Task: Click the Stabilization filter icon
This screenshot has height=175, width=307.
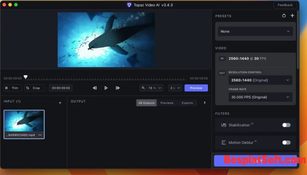Action: (x=223, y=125)
